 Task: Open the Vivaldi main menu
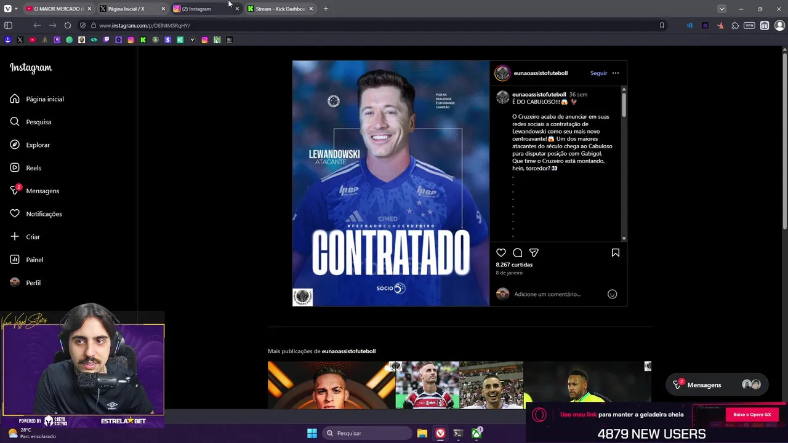tap(7, 9)
